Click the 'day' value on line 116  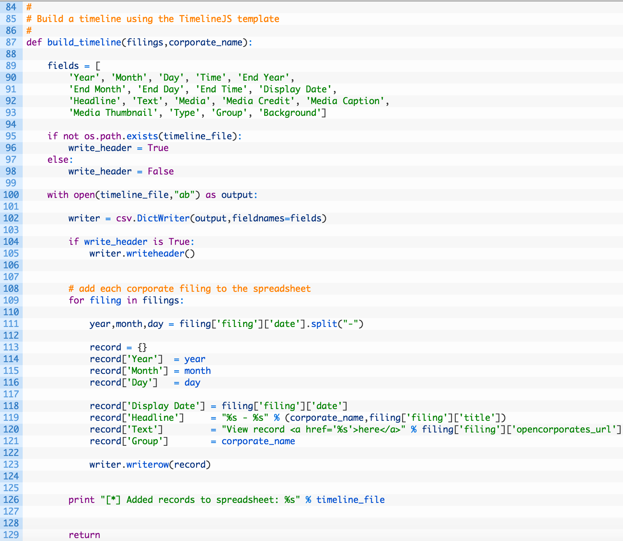point(192,383)
